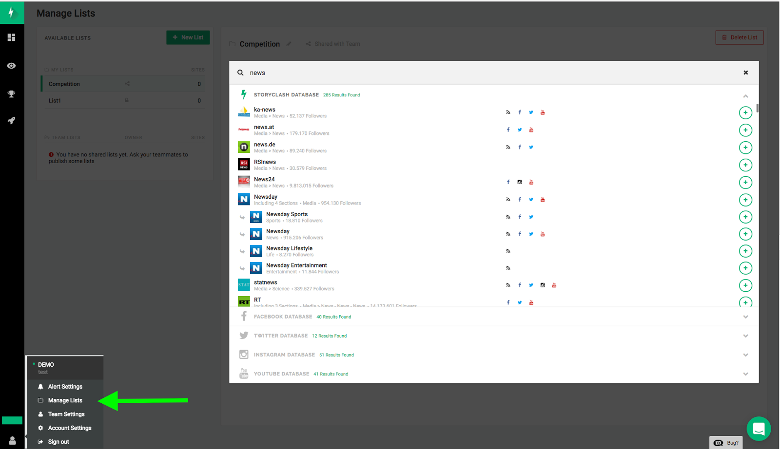Open the trophy rankings icon in sidebar
Image resolution: width=780 pixels, height=449 pixels.
point(11,94)
